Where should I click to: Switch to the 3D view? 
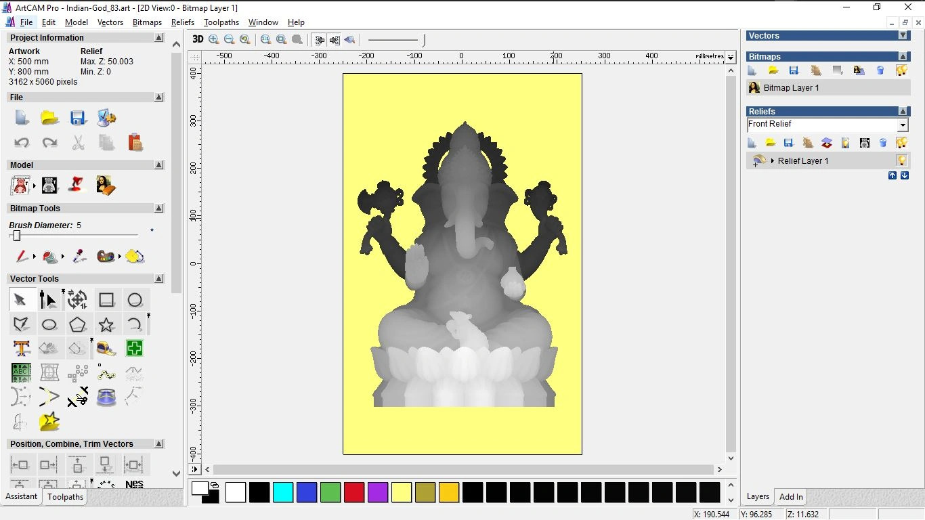point(197,39)
